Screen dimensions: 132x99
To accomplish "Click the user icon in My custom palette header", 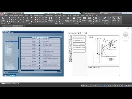I will click(78, 33).
